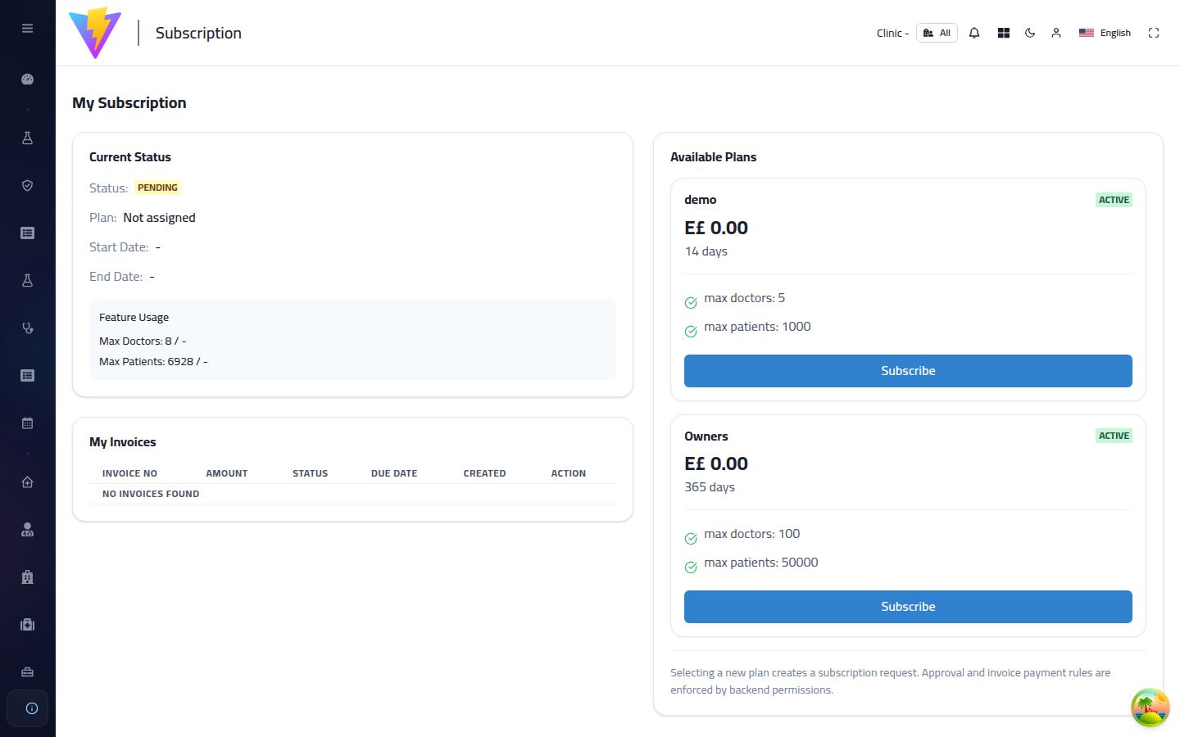Open the doctor user sidebar icon
This screenshot has height=737, width=1180.
coord(27,530)
